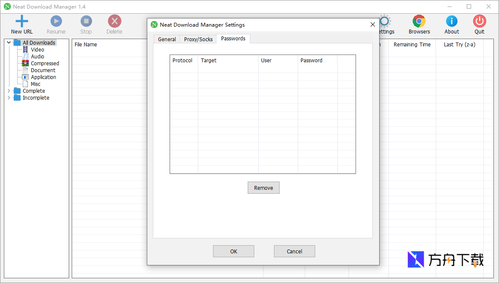Click the New URL plus icon
Image resolution: width=499 pixels, height=283 pixels.
click(21, 21)
